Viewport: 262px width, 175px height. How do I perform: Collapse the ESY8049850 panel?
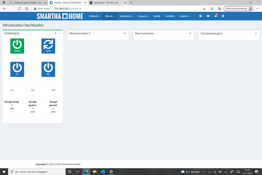click(x=60, y=33)
